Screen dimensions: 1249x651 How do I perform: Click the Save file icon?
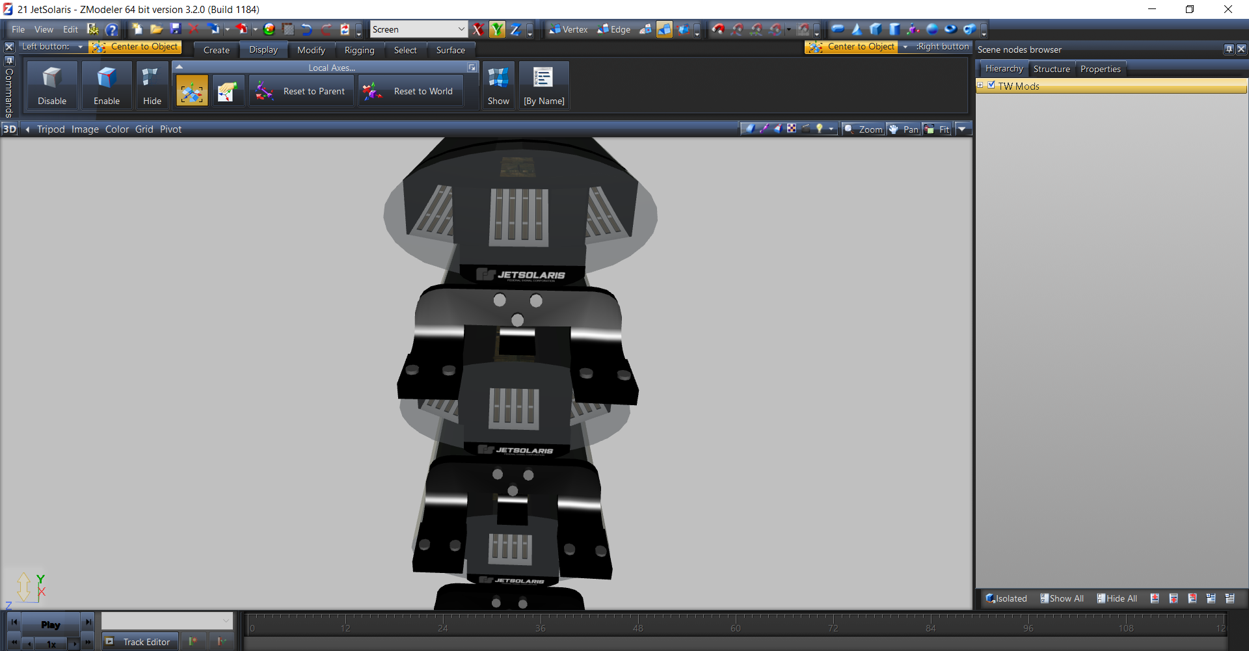coord(176,29)
